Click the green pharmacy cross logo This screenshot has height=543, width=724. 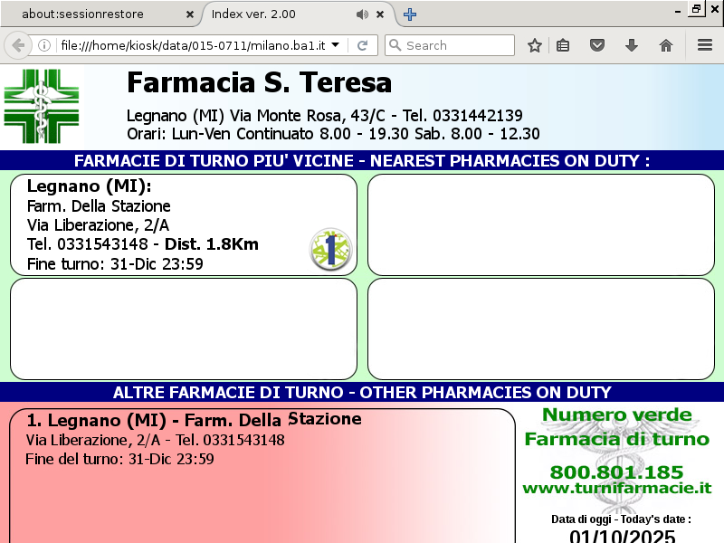click(x=42, y=107)
